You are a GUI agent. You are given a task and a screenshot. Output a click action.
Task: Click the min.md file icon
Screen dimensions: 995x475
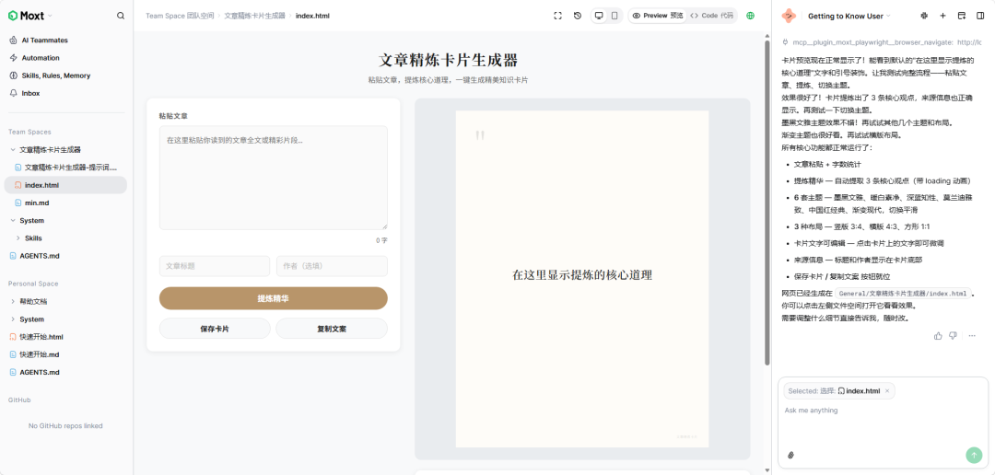pyautogui.click(x=18, y=203)
